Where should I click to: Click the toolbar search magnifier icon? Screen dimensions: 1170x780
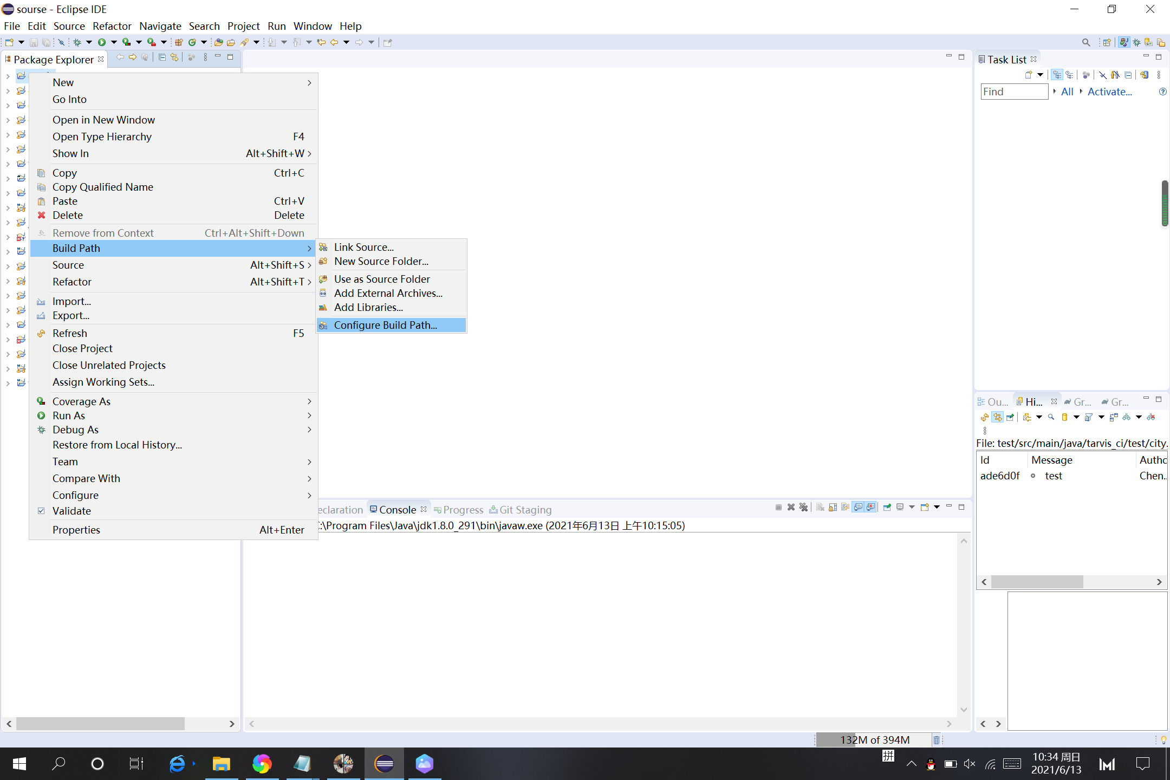coord(1085,42)
